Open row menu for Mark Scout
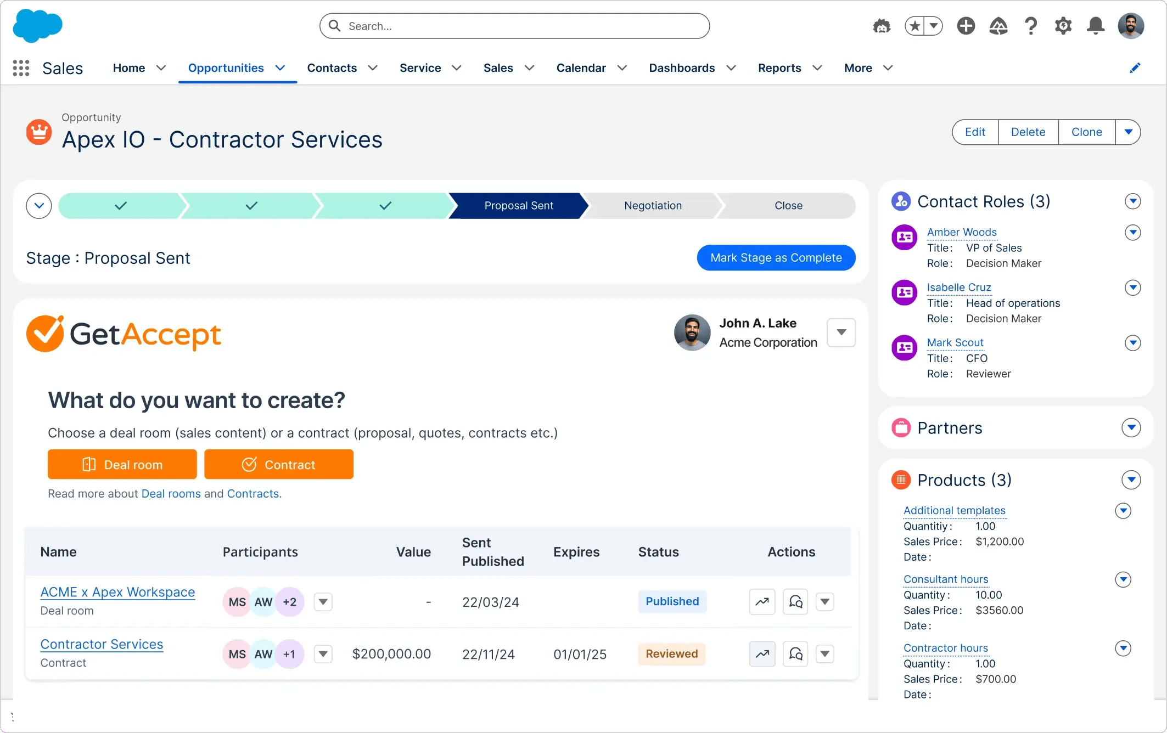This screenshot has width=1167, height=733. coord(1132,343)
